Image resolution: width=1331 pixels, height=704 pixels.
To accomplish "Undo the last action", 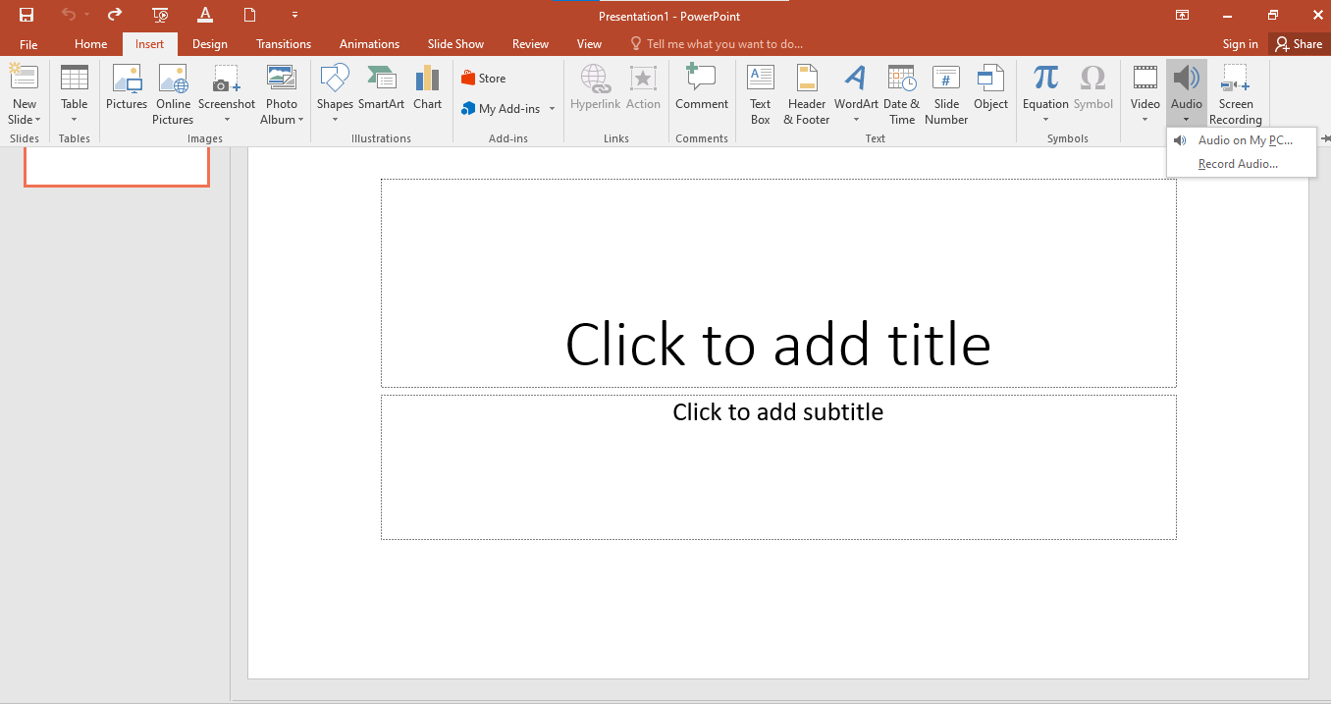I will [69, 15].
